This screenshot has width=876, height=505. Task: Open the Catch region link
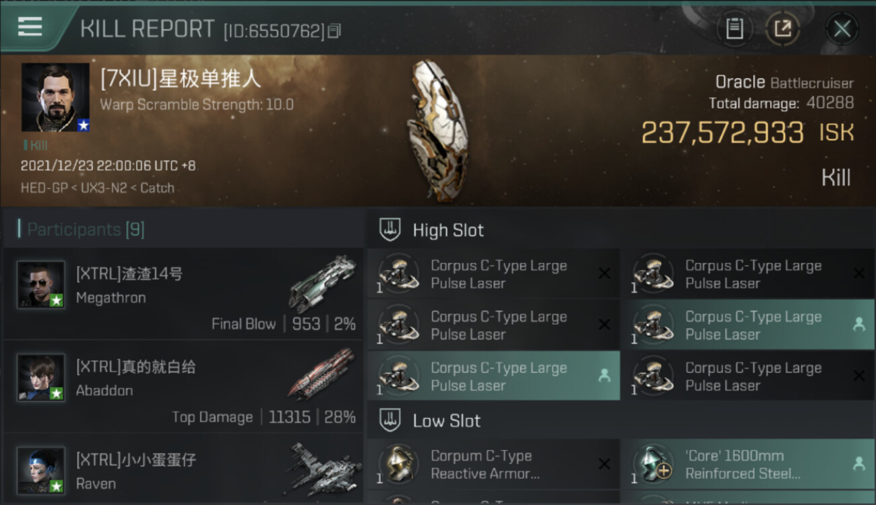click(157, 188)
